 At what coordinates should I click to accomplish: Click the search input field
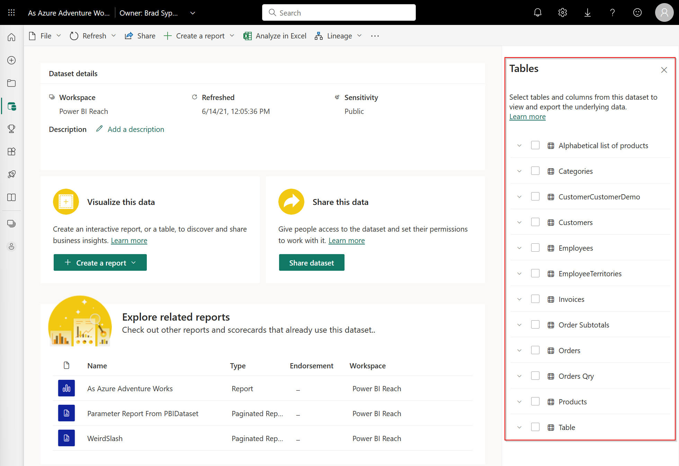pos(339,12)
